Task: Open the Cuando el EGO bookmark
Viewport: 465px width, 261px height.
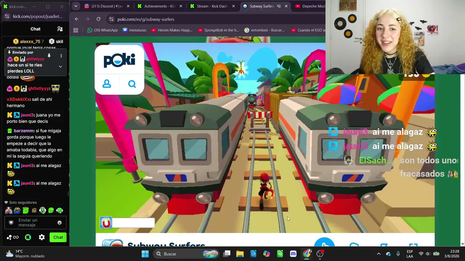Action: [x=307, y=30]
